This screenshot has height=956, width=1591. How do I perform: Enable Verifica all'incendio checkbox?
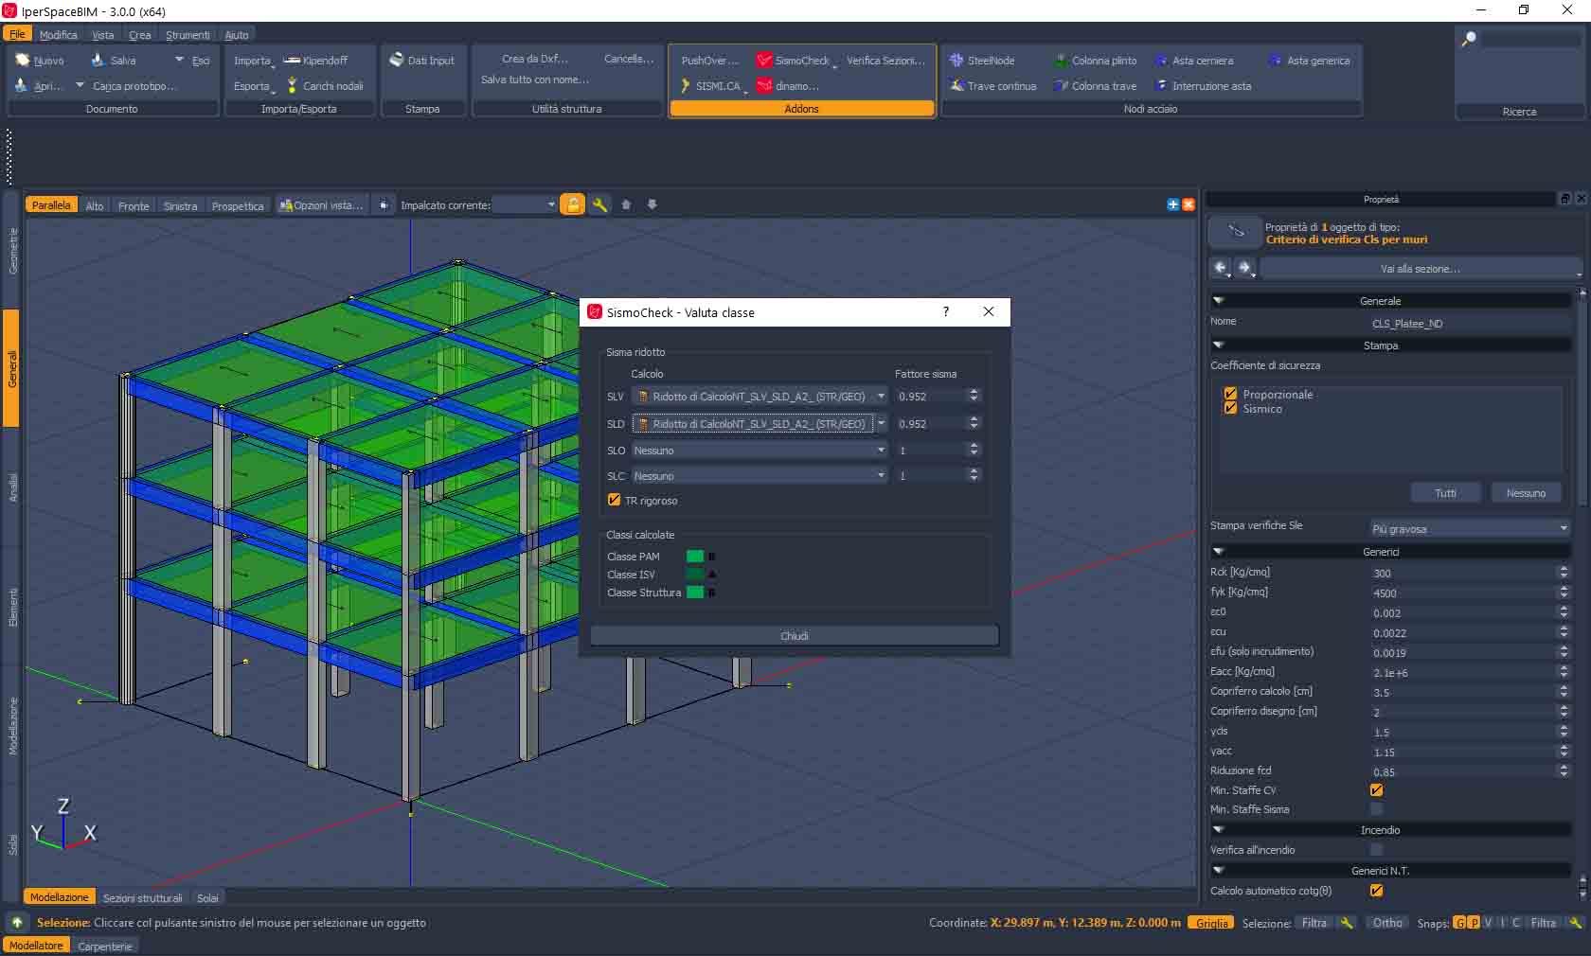(x=1376, y=849)
